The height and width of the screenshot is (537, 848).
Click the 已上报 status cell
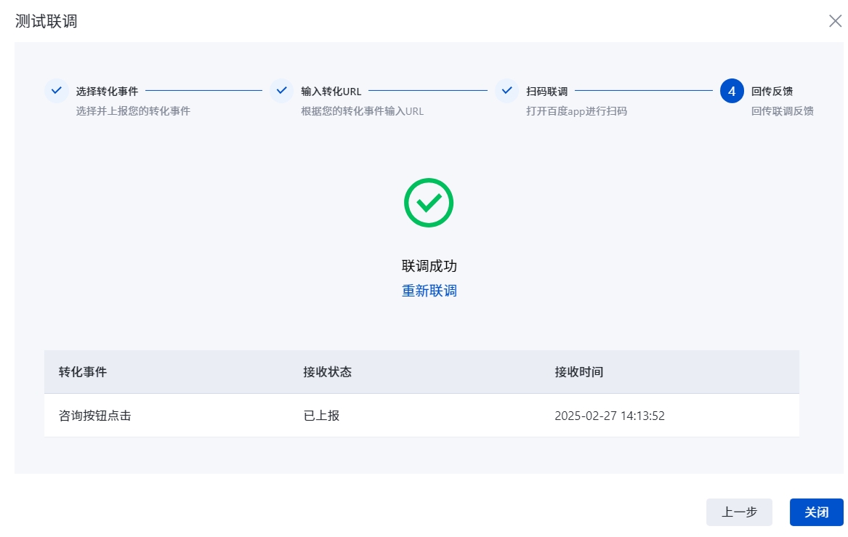tap(321, 416)
